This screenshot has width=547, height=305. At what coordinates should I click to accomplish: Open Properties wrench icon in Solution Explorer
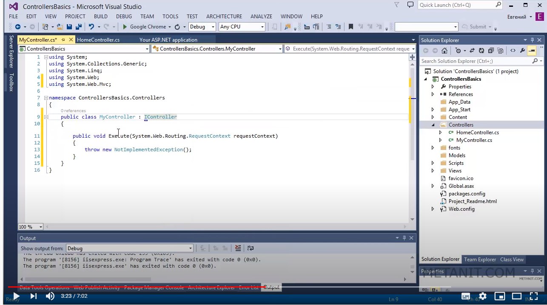(522, 51)
